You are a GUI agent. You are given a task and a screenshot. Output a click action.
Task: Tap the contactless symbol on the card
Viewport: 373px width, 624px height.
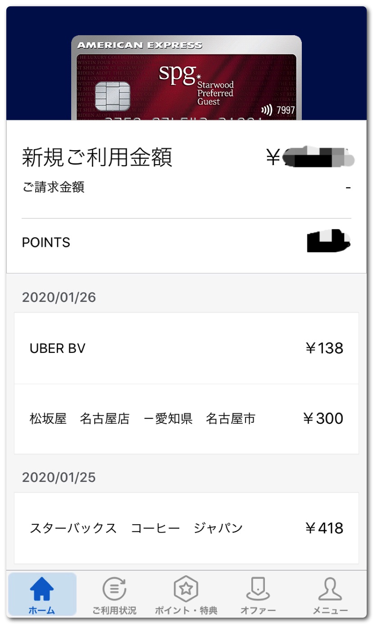tap(267, 110)
